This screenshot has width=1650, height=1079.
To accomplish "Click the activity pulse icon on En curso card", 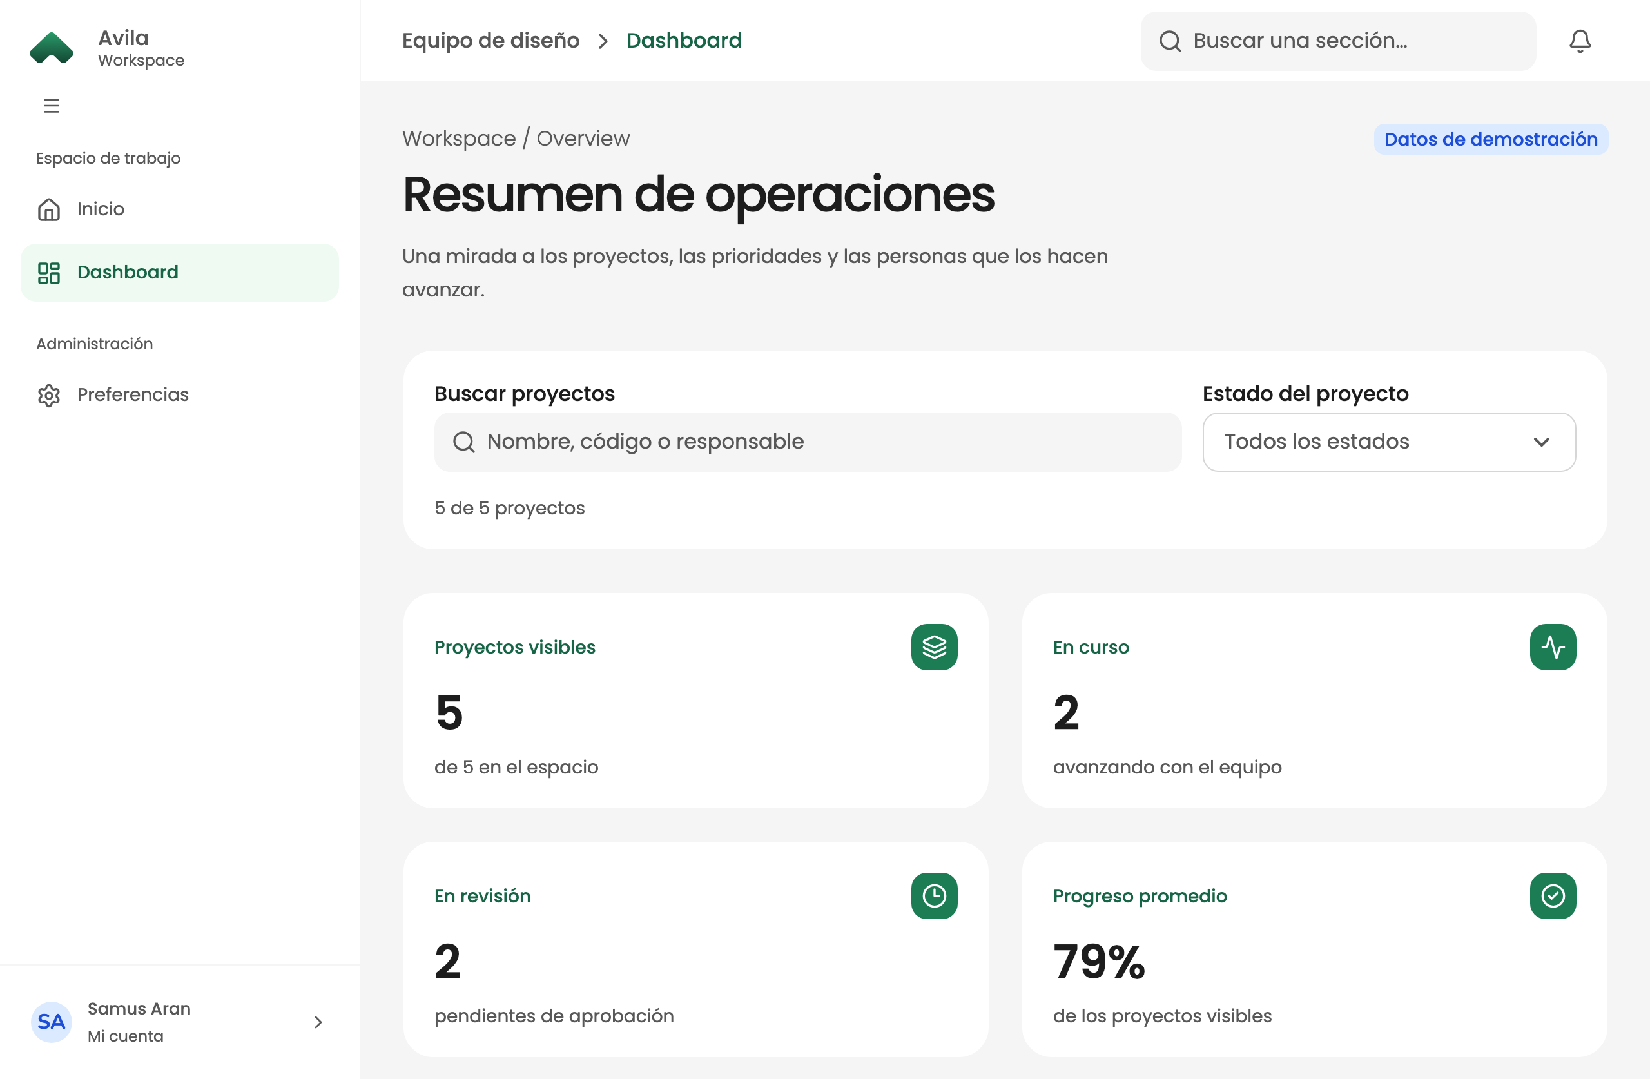I will click(1552, 647).
